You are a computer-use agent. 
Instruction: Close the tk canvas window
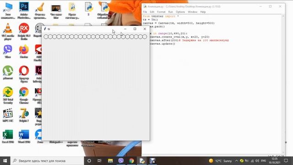145,29
